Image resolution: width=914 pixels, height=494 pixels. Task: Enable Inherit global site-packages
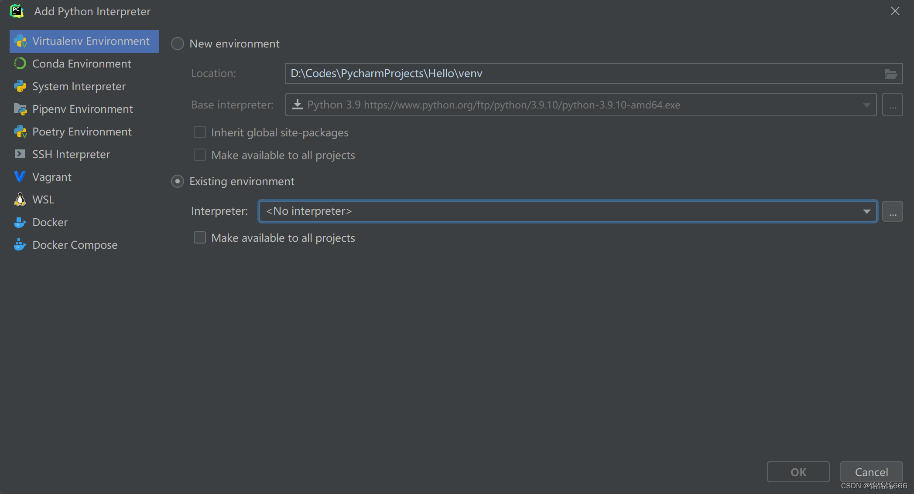point(199,132)
